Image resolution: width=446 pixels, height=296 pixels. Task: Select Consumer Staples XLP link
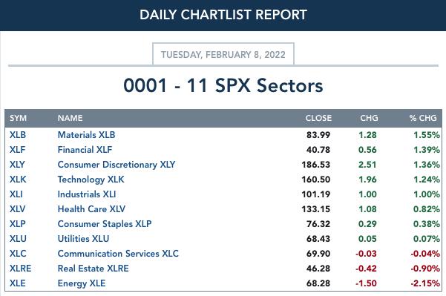coord(105,224)
